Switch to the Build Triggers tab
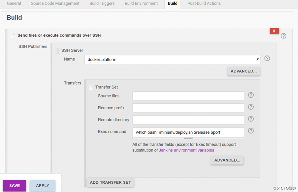 tap(102, 4)
